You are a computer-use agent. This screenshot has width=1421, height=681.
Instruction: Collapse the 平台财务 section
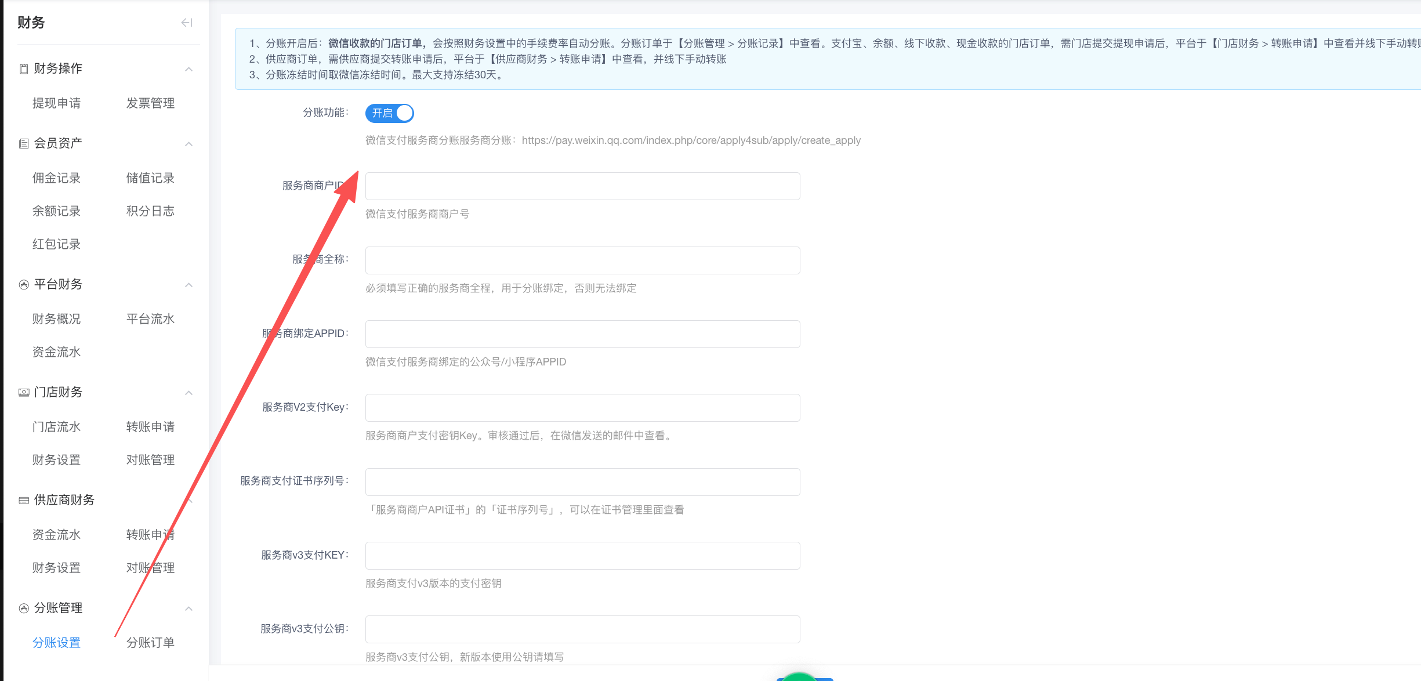[188, 284]
